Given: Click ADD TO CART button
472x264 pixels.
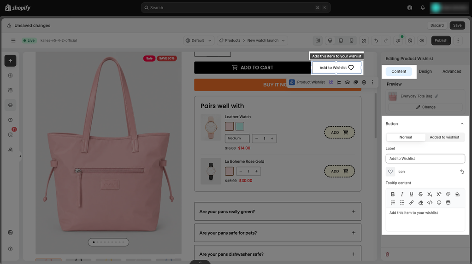Looking at the screenshot, I should pos(252,68).
